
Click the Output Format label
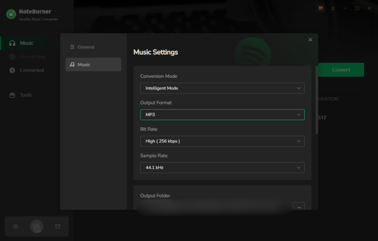click(156, 103)
